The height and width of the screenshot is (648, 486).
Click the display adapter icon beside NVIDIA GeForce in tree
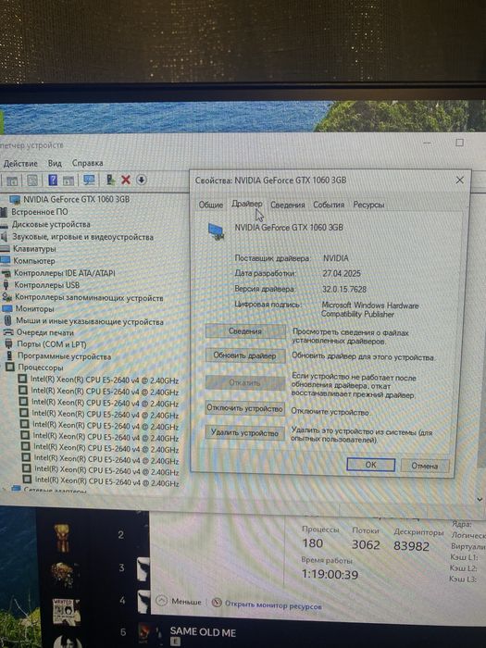pos(16,200)
